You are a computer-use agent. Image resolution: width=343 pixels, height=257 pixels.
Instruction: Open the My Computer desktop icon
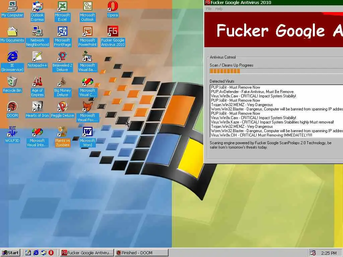(12, 9)
